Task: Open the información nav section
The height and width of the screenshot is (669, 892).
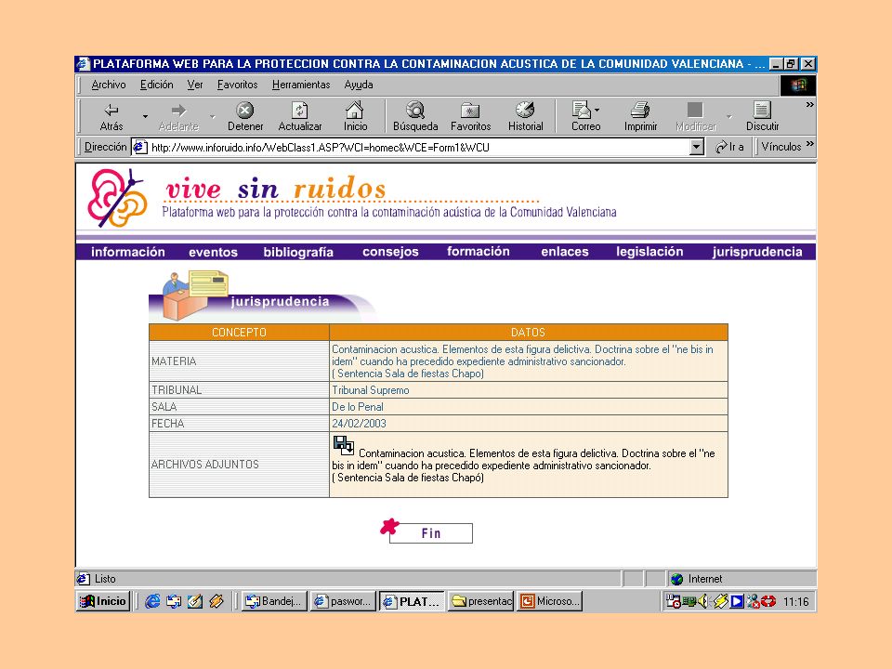Action: 128,252
